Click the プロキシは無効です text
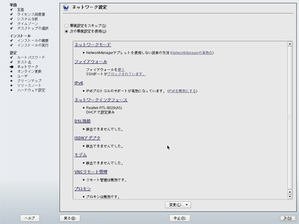The width and height of the screenshot is (299, 224). [103, 197]
